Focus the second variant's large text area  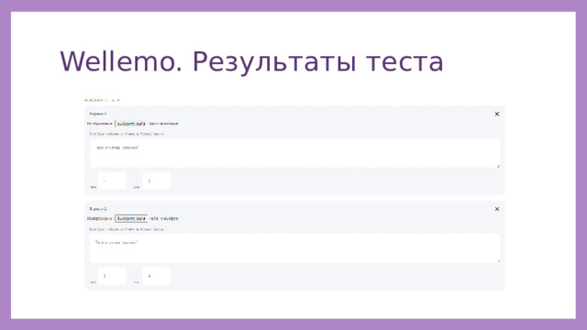(295, 248)
